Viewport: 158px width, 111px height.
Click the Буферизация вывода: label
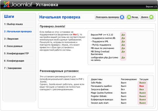point(102,100)
